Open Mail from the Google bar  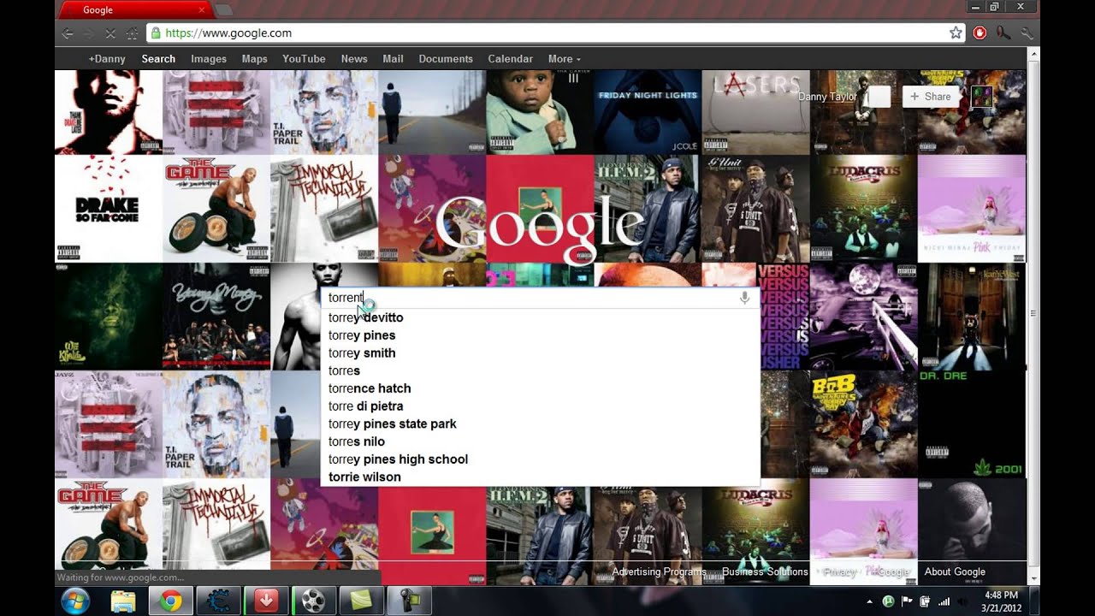point(393,59)
